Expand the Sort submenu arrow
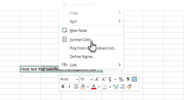The image size is (184, 100). point(119,21)
